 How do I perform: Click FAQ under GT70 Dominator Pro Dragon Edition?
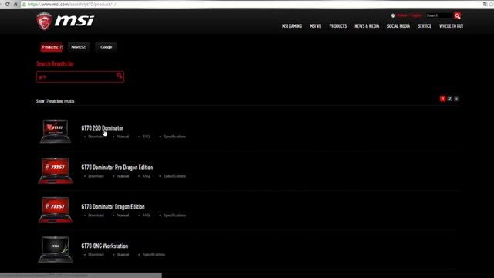[x=146, y=176]
